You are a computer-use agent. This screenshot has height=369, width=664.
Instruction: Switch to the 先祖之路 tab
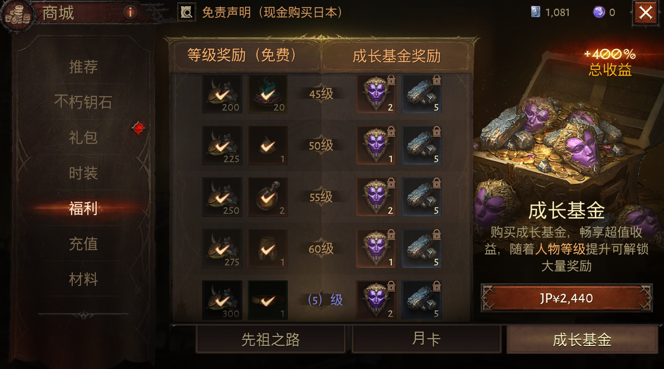click(x=271, y=339)
